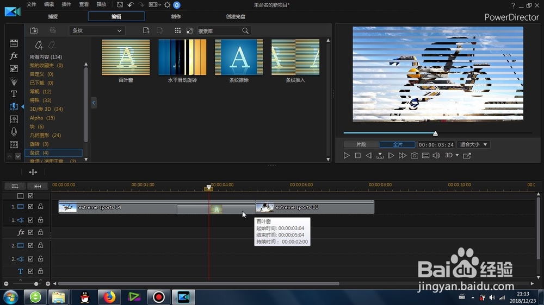Lock the fx track
The image size is (544, 305).
41,232
